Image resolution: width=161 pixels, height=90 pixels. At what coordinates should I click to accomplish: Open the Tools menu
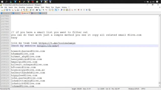(43, 7)
